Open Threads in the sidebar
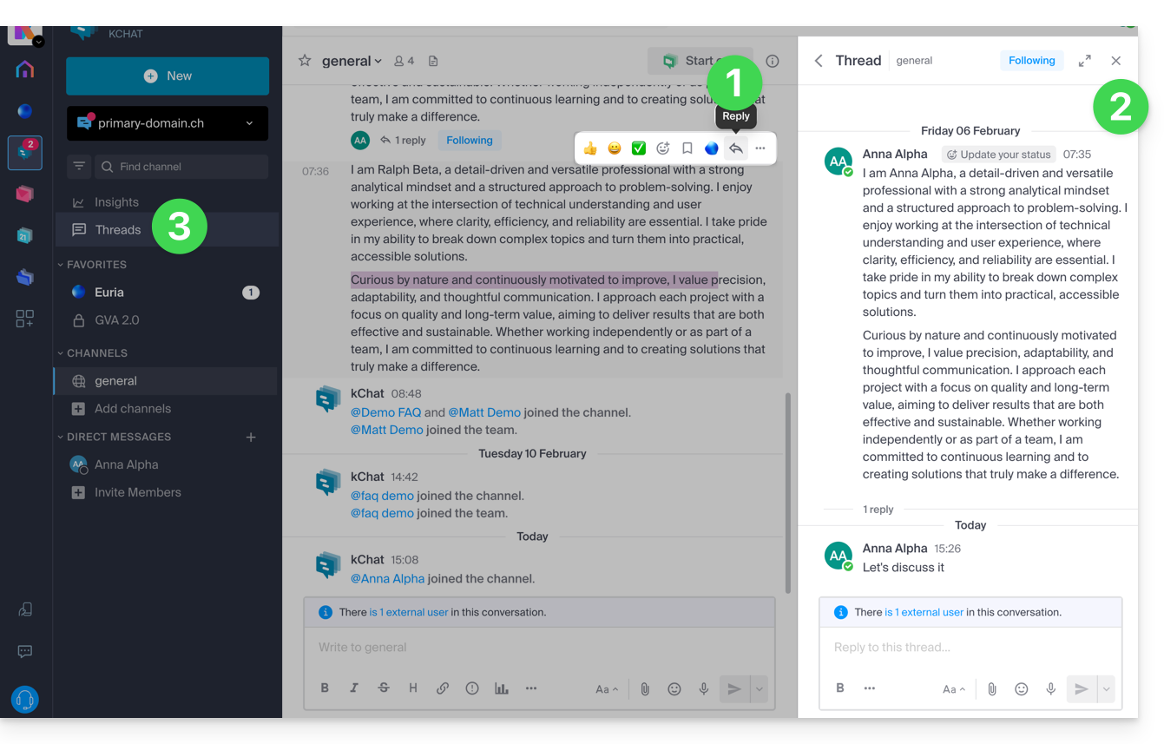Viewport: 1164px width, 744px height. (x=166, y=230)
